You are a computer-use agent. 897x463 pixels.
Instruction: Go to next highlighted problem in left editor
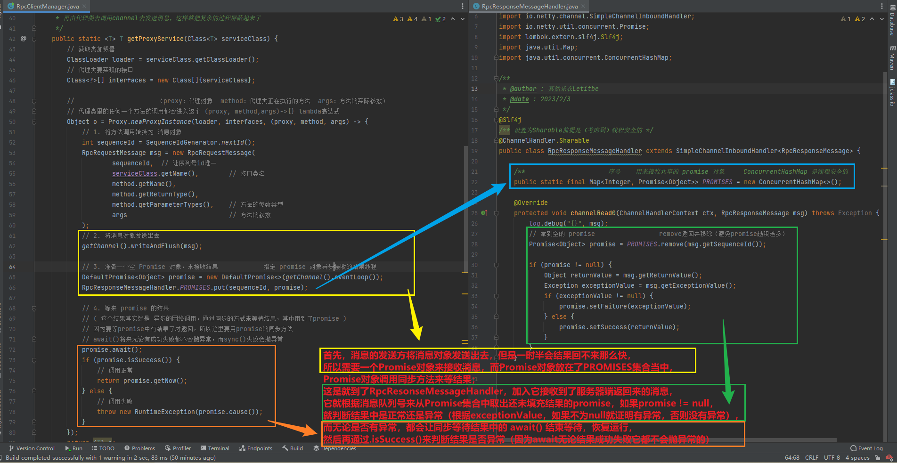point(463,19)
